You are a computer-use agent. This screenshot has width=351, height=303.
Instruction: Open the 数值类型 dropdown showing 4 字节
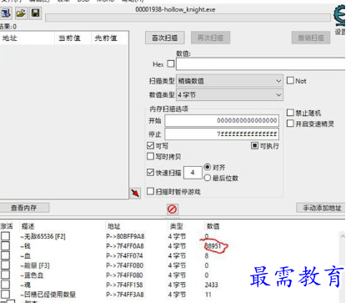(x=229, y=95)
